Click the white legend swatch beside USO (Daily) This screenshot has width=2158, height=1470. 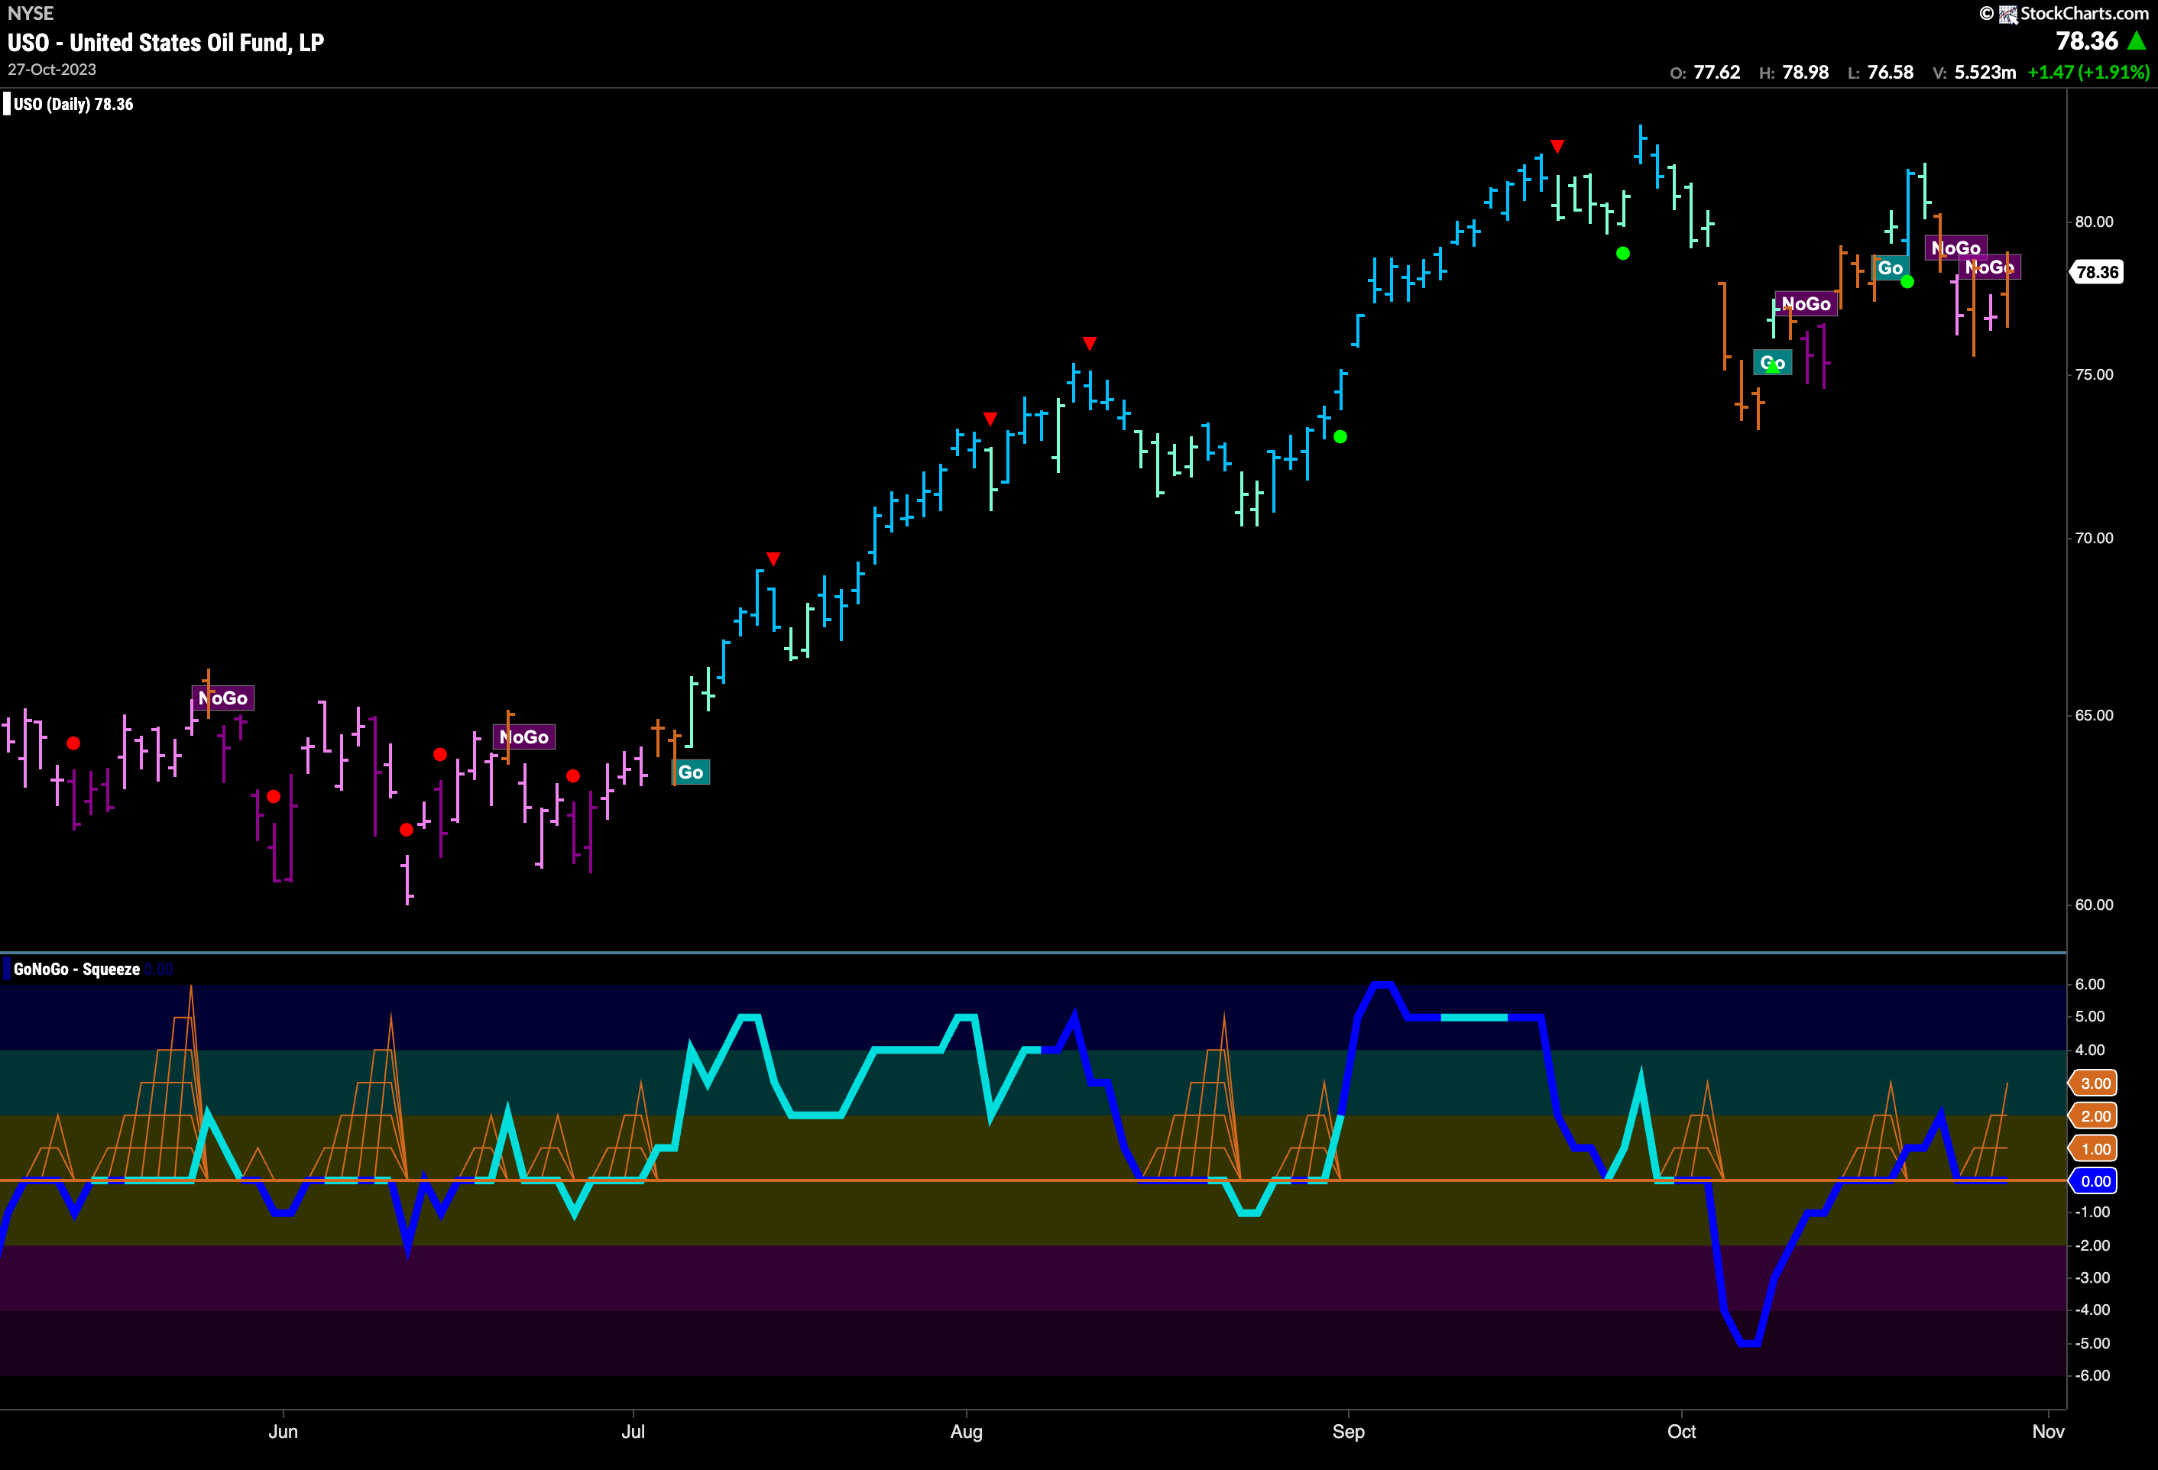click(x=8, y=104)
